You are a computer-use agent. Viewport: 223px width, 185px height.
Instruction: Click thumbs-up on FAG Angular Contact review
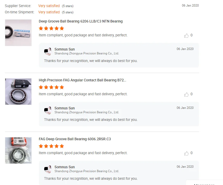(x=186, y=94)
